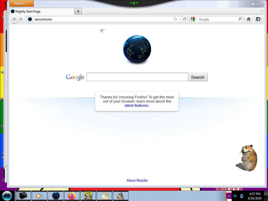Open the folder and mail taskbar icon

click(104, 196)
